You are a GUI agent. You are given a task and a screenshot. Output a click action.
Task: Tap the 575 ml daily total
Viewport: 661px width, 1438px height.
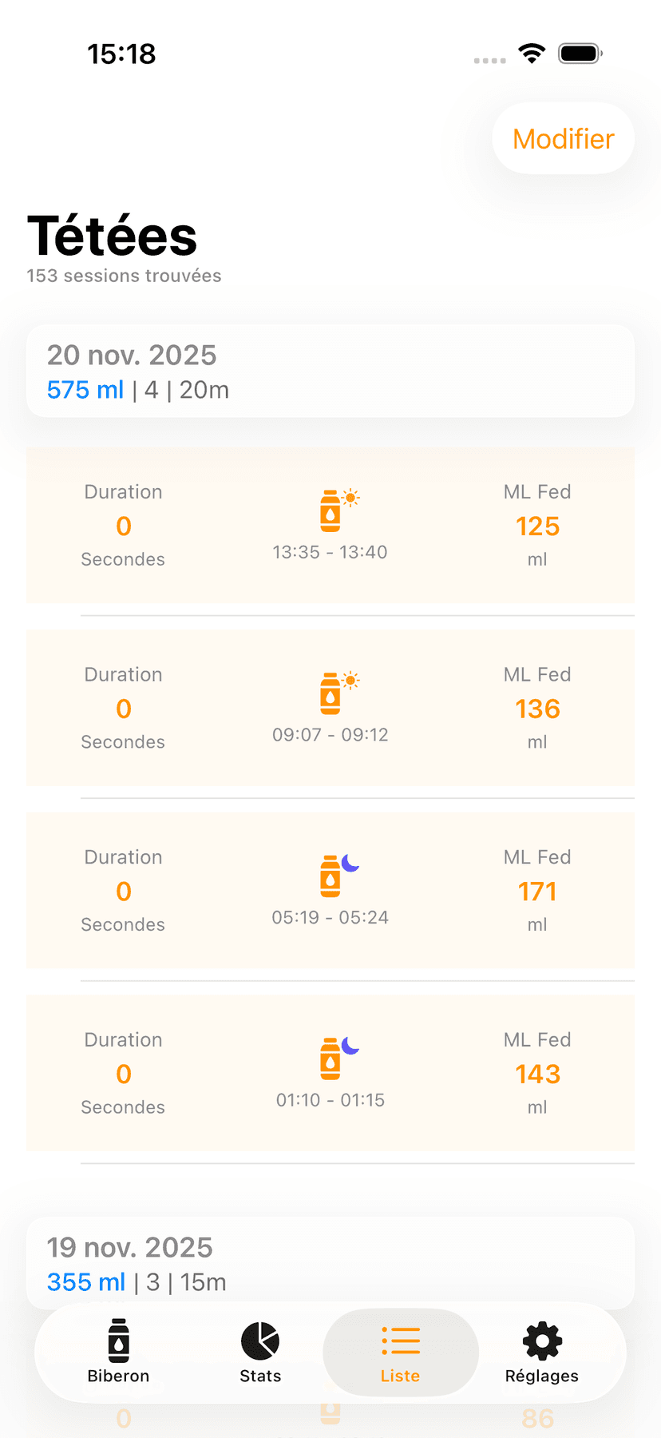click(x=85, y=390)
